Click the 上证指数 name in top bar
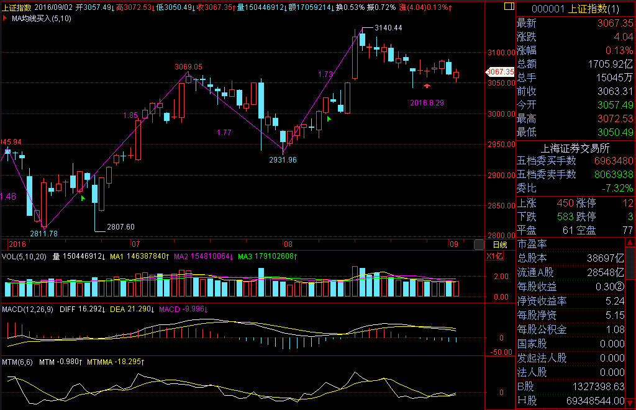636x410 pixels. [17, 7]
